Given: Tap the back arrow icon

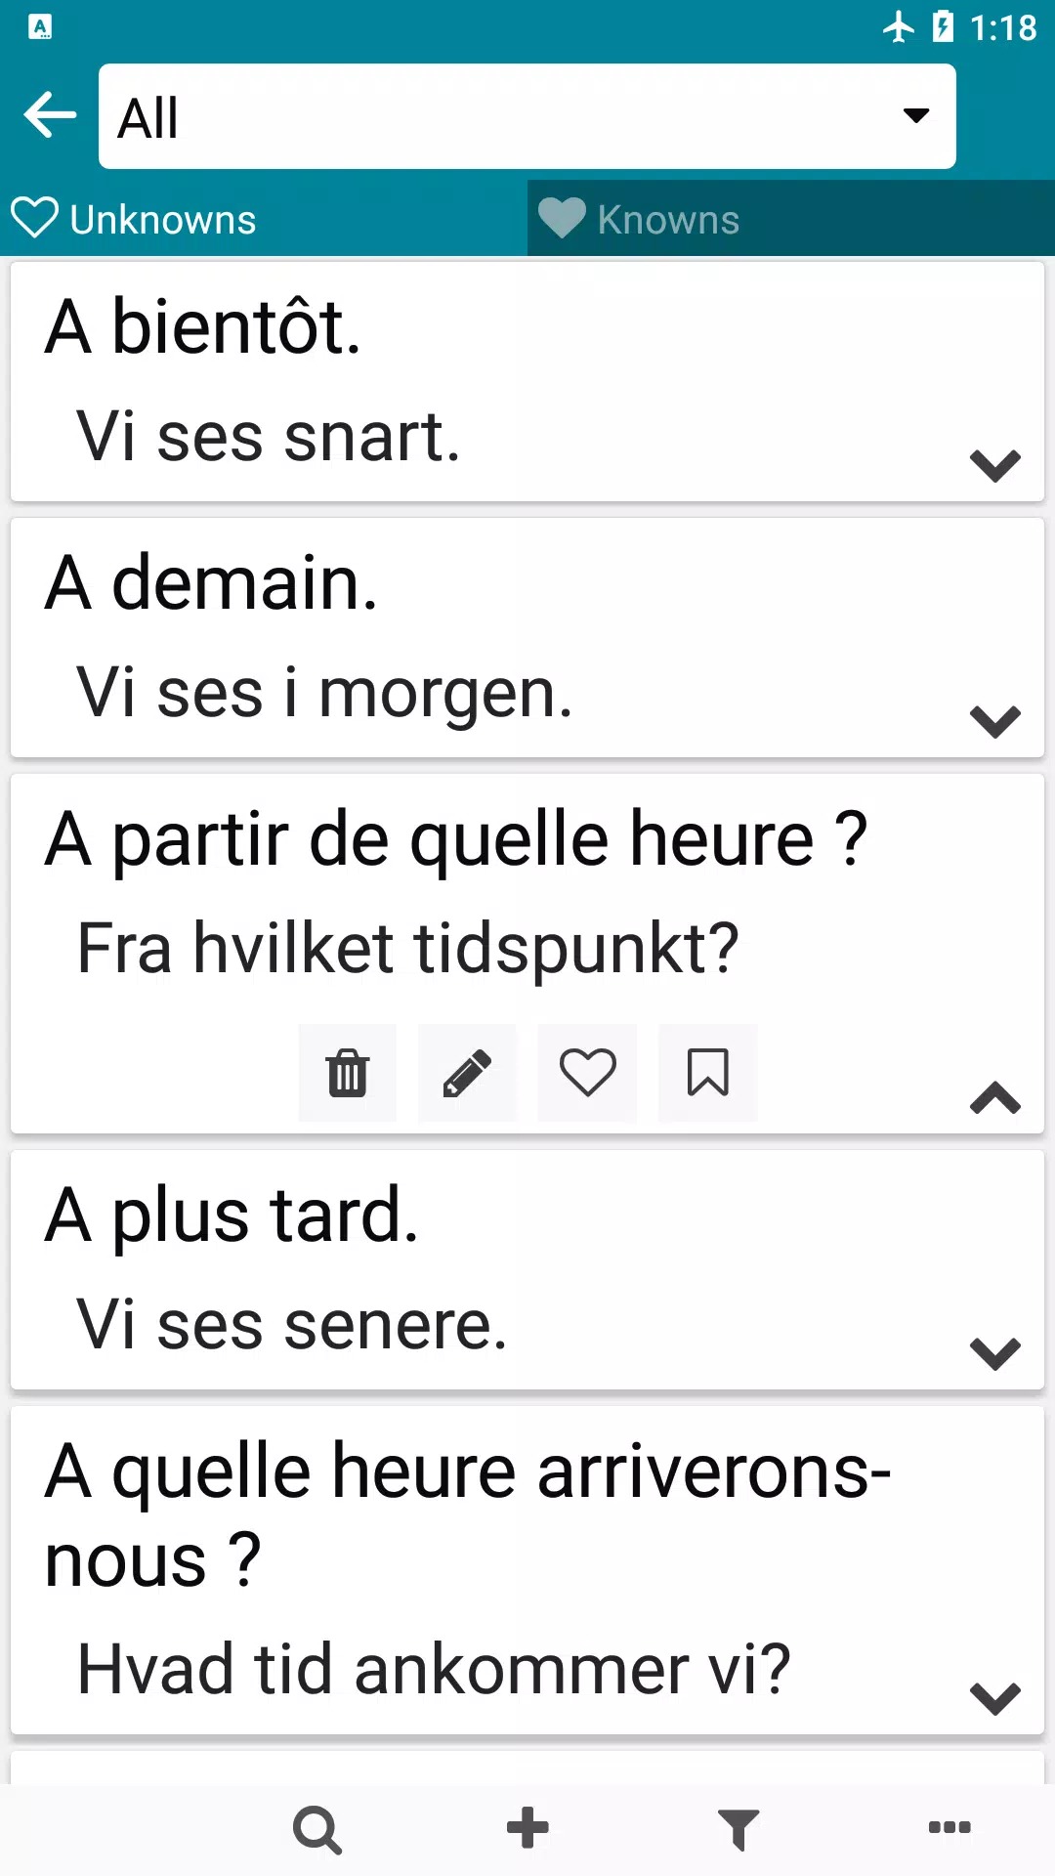Looking at the screenshot, I should pyautogui.click(x=50, y=115).
